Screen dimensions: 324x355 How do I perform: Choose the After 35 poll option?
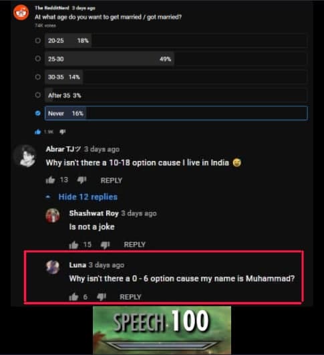tap(38, 95)
